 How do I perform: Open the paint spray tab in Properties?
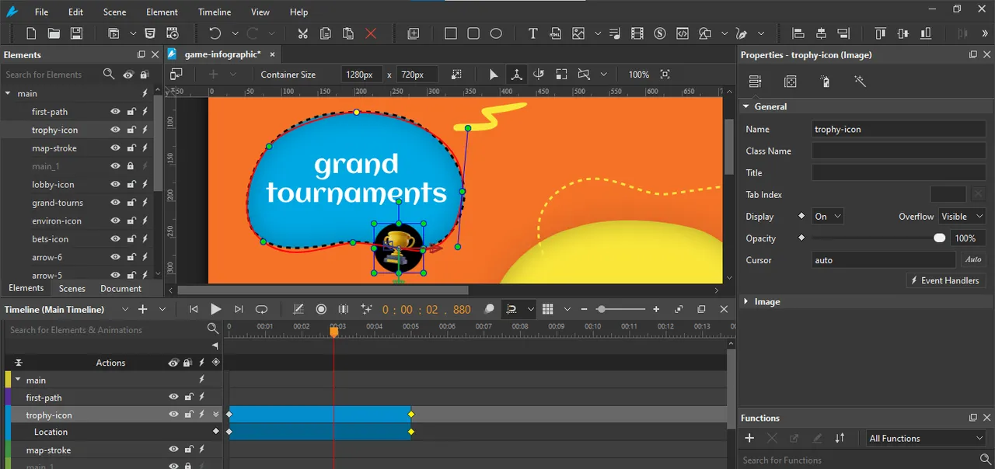pos(825,82)
